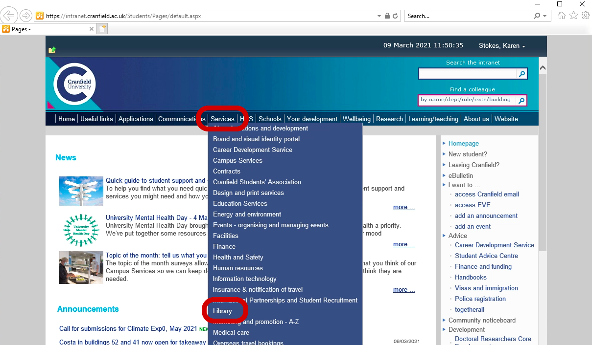Viewport: 592px width, 345px height.
Task: Open the Services menu in navigation bar
Action: [222, 119]
